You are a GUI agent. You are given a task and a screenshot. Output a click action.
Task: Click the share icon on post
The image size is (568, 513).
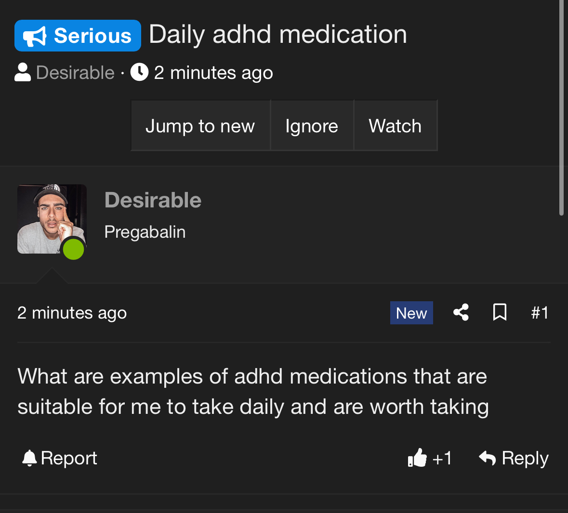point(461,312)
